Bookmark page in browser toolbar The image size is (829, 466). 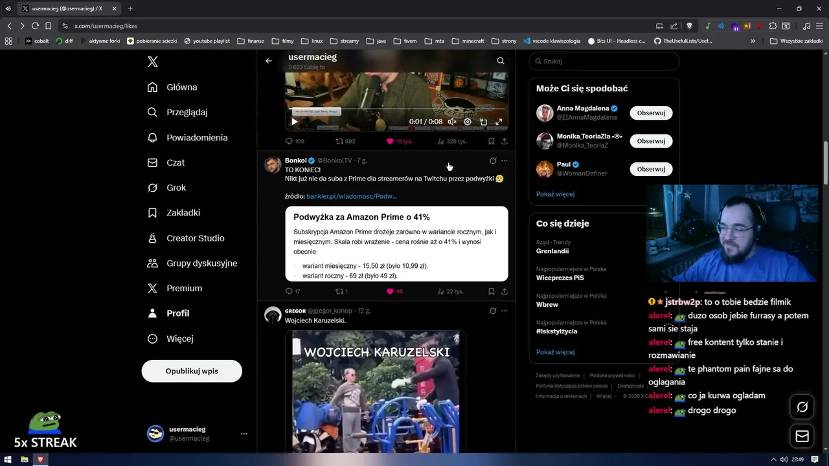(x=48, y=26)
